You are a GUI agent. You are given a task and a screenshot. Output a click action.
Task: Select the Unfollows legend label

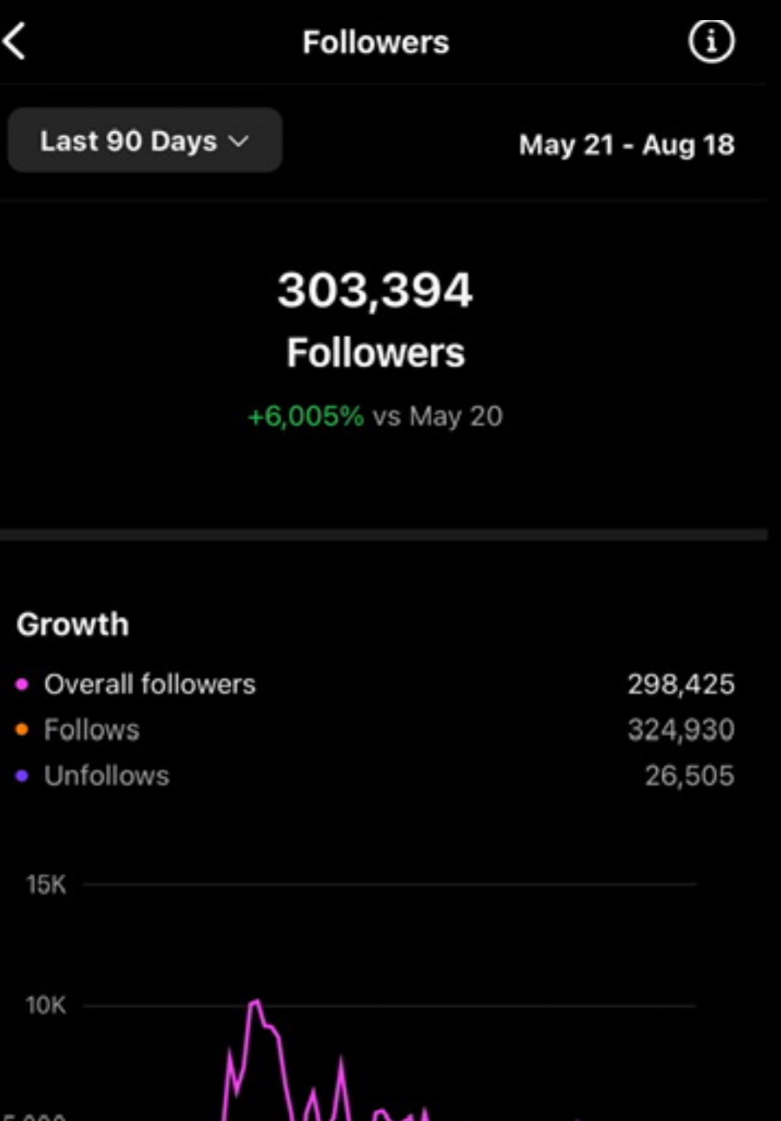coord(107,775)
